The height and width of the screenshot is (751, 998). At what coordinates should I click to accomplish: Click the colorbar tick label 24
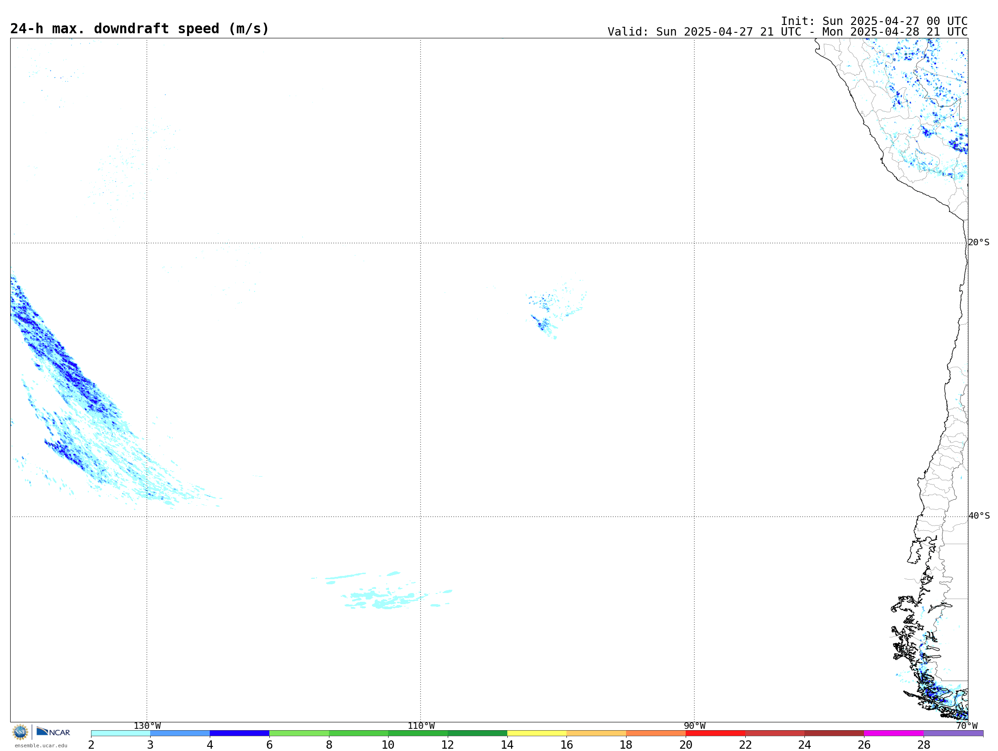point(805,745)
